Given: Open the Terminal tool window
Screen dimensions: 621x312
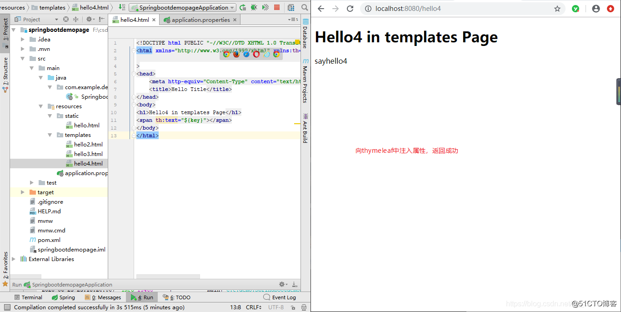Looking at the screenshot, I should click(x=28, y=297).
